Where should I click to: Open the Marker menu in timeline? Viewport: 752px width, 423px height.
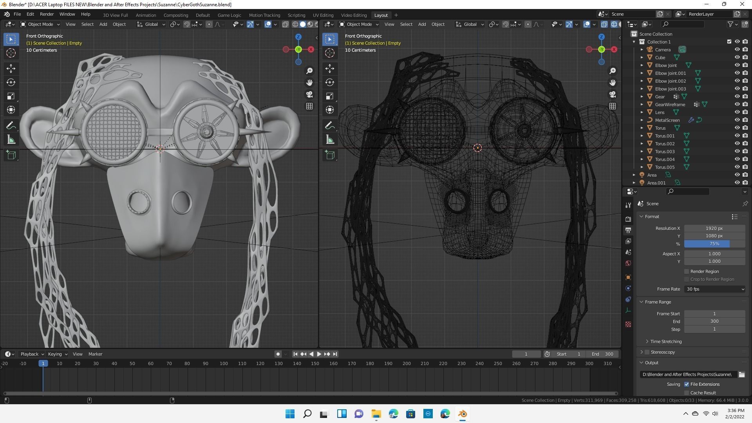pos(95,354)
